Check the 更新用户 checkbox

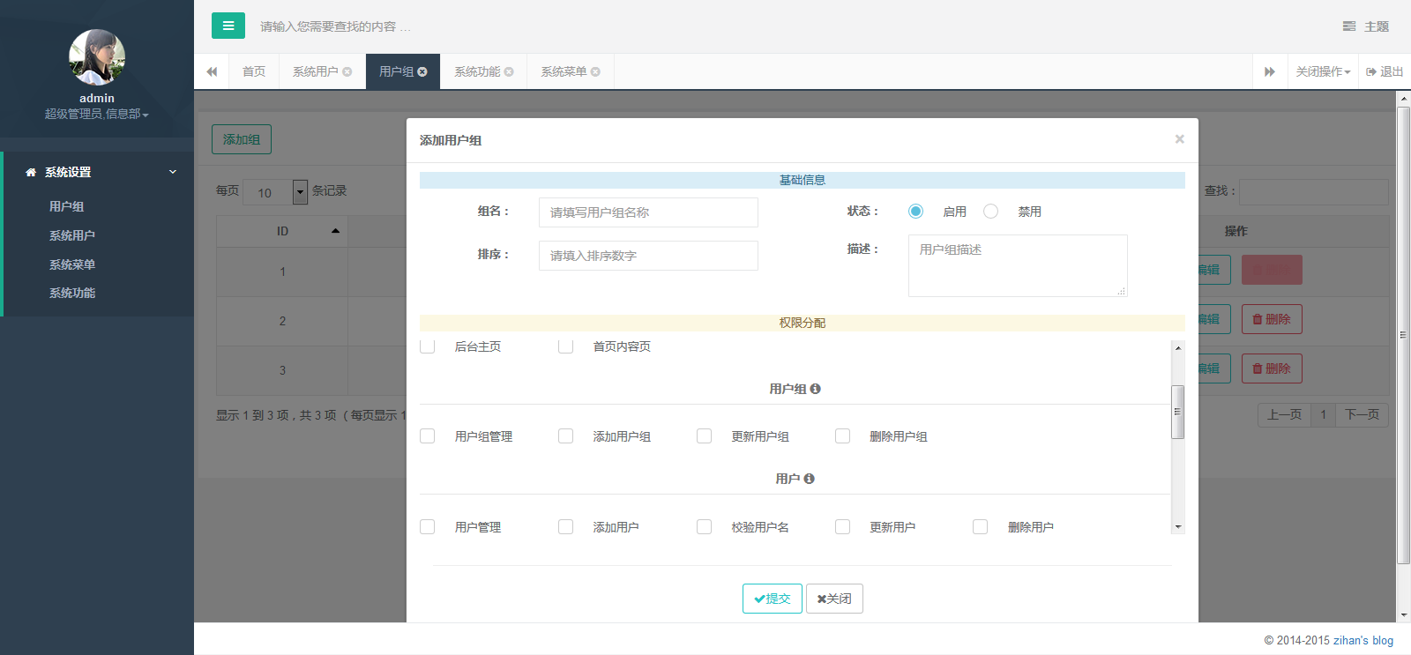tap(843, 527)
